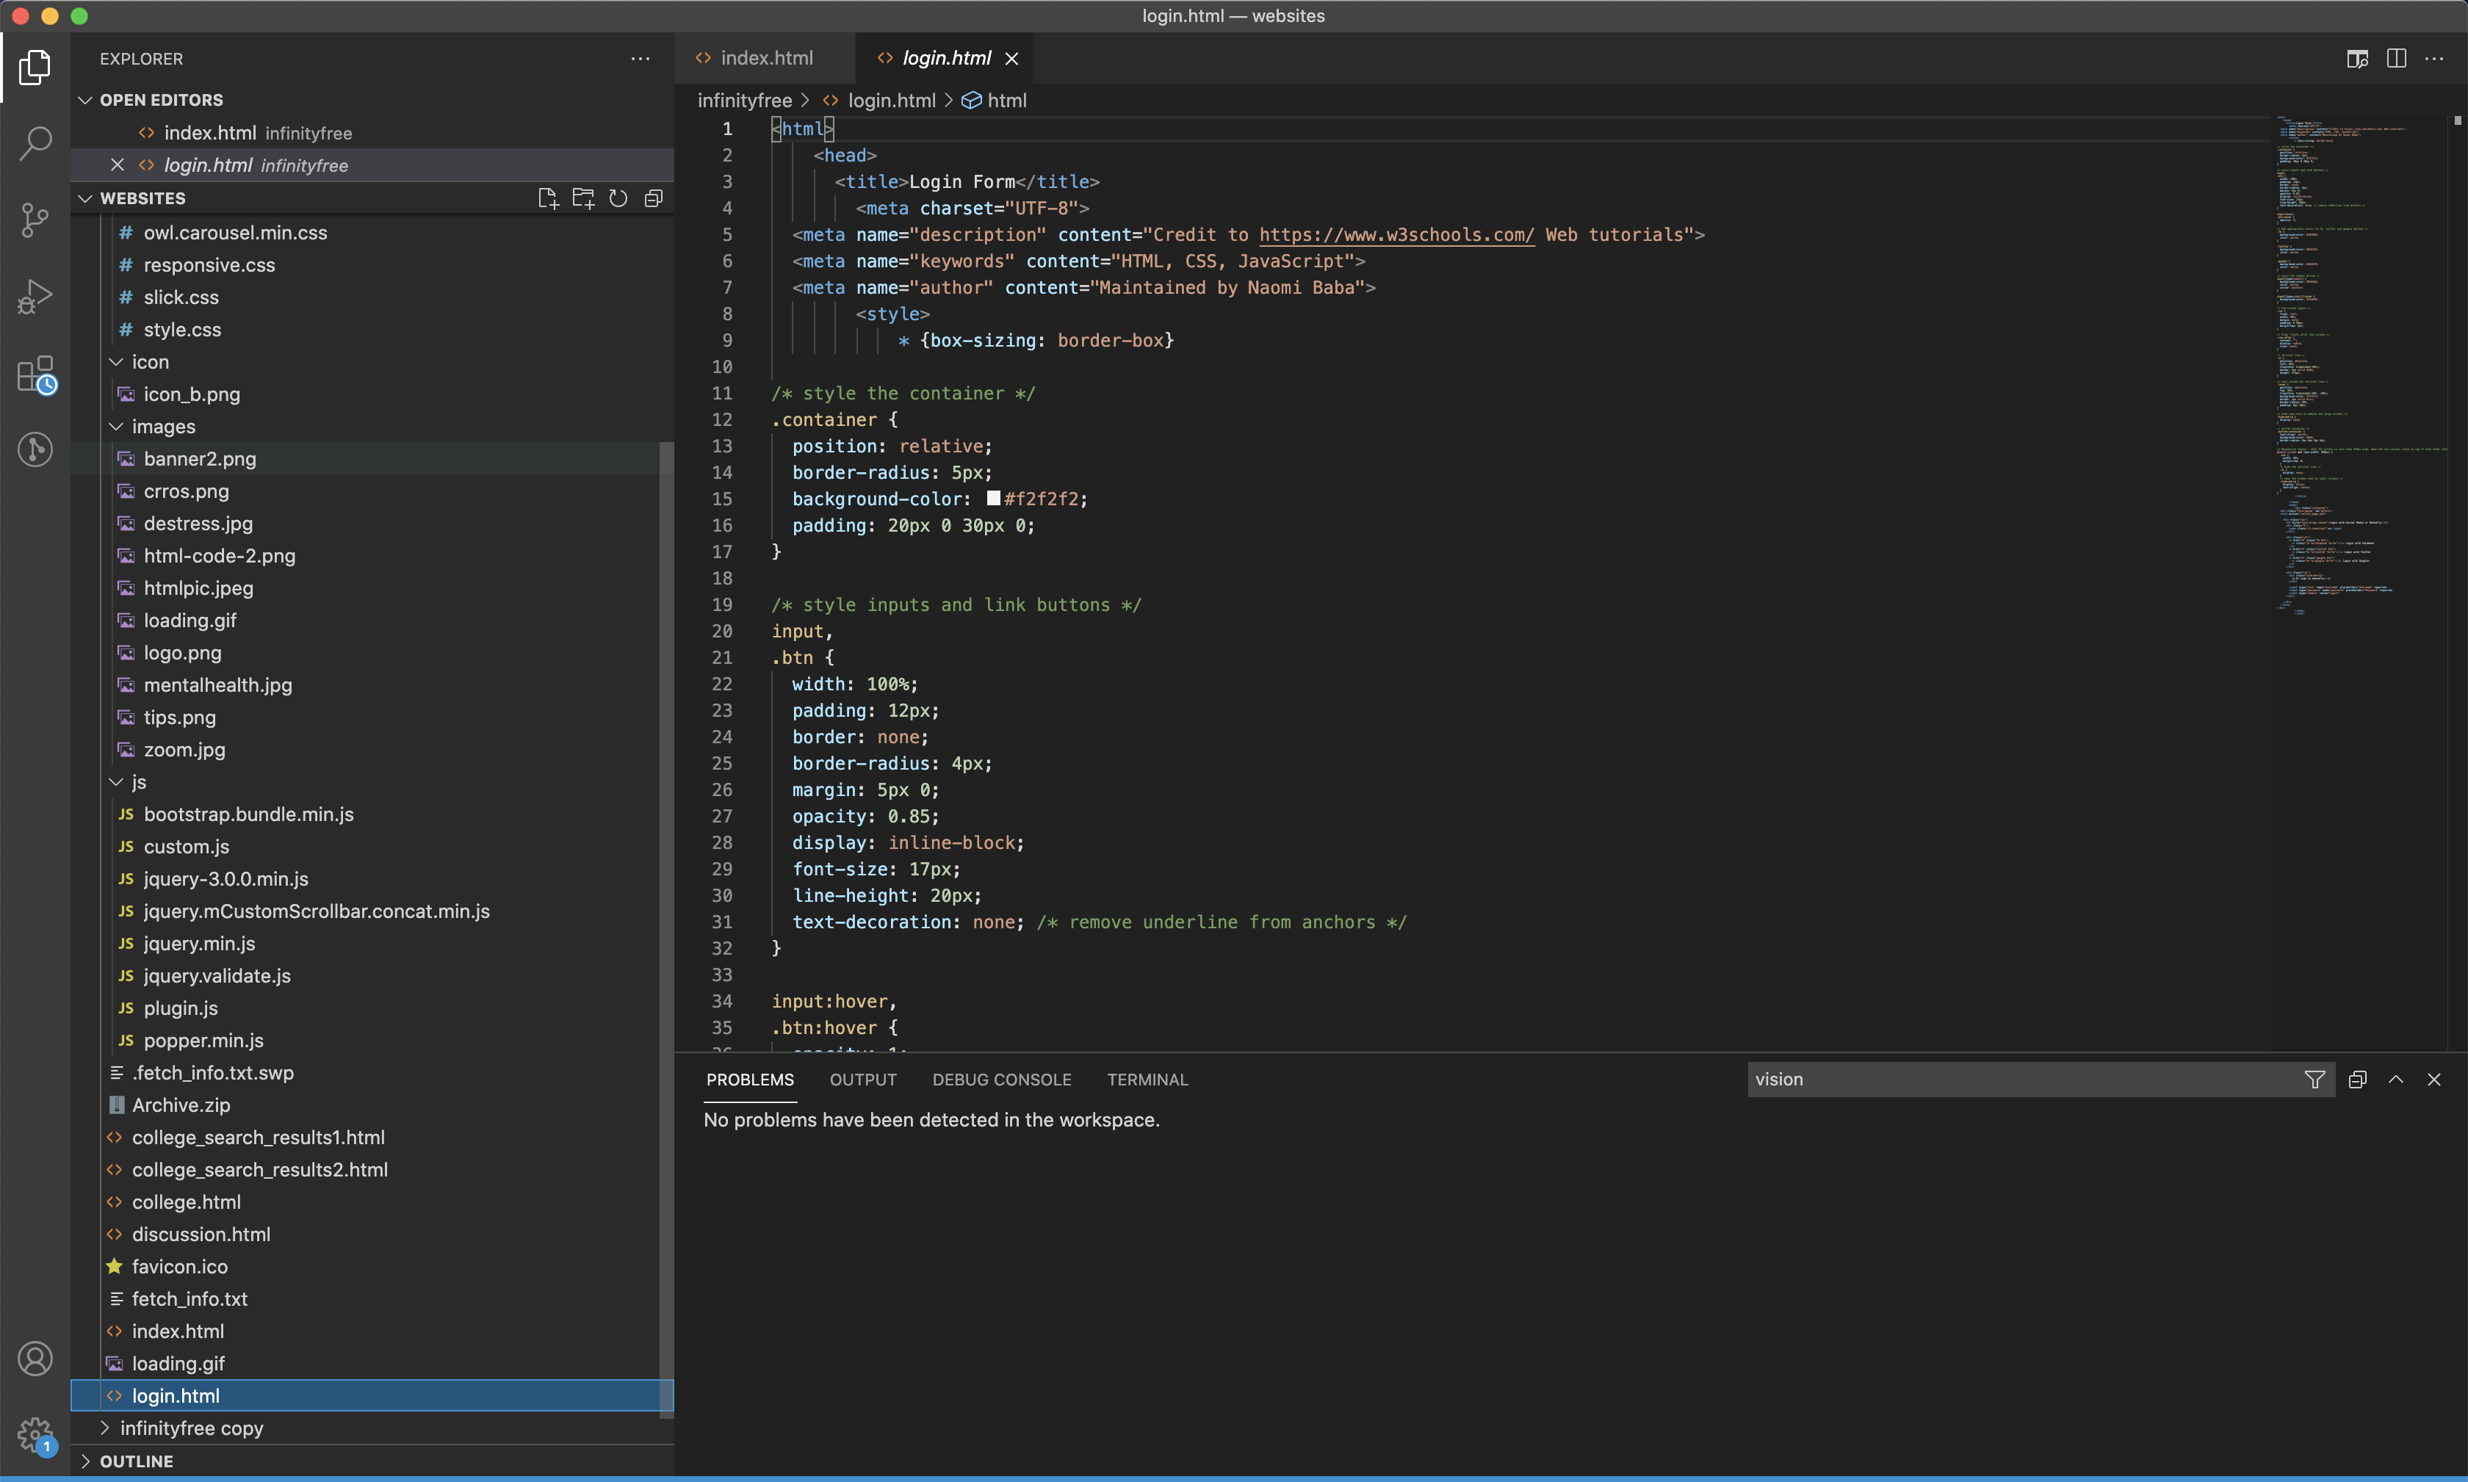
Task: Collapse all folders in explorer
Action: point(653,198)
